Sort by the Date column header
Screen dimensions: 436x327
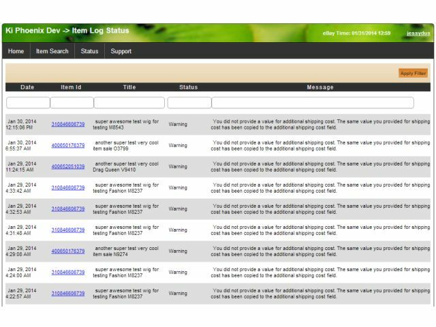(x=27, y=87)
